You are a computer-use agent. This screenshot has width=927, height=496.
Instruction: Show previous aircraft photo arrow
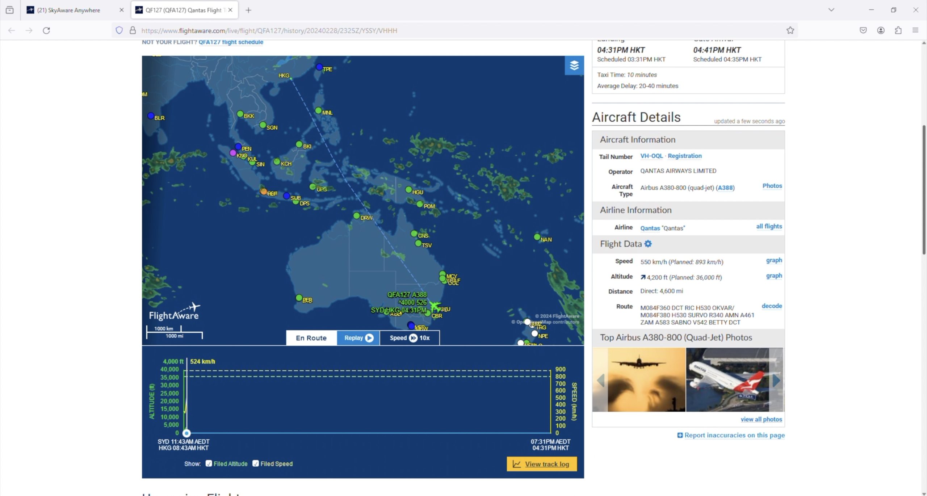click(x=600, y=380)
